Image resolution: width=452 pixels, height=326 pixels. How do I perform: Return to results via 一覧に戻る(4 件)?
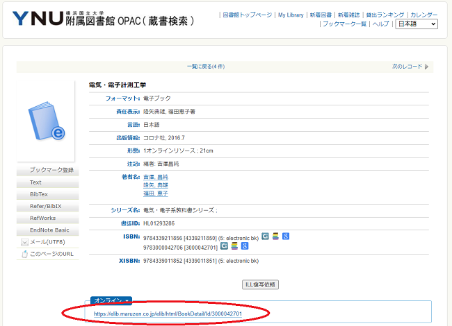(206, 67)
